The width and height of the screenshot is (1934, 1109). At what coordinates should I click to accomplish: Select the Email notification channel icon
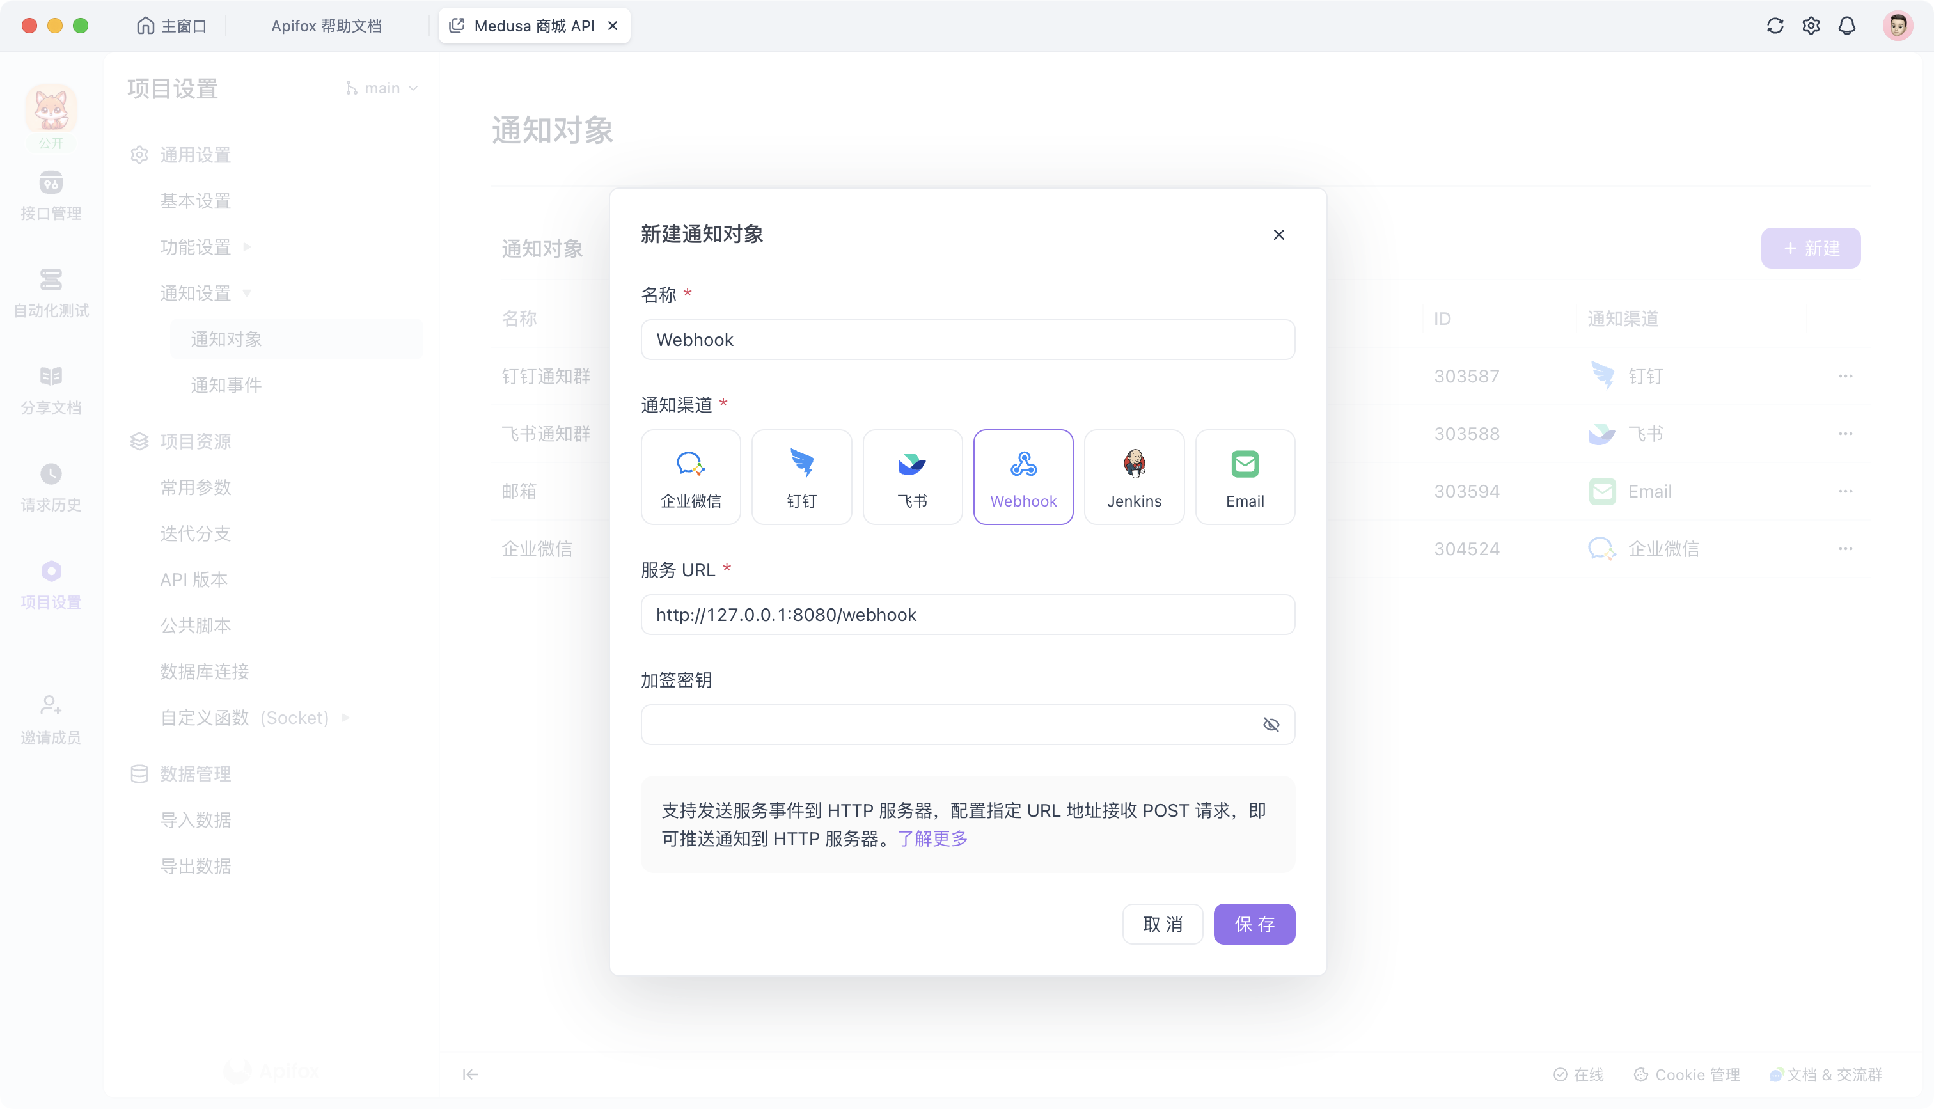click(1244, 476)
